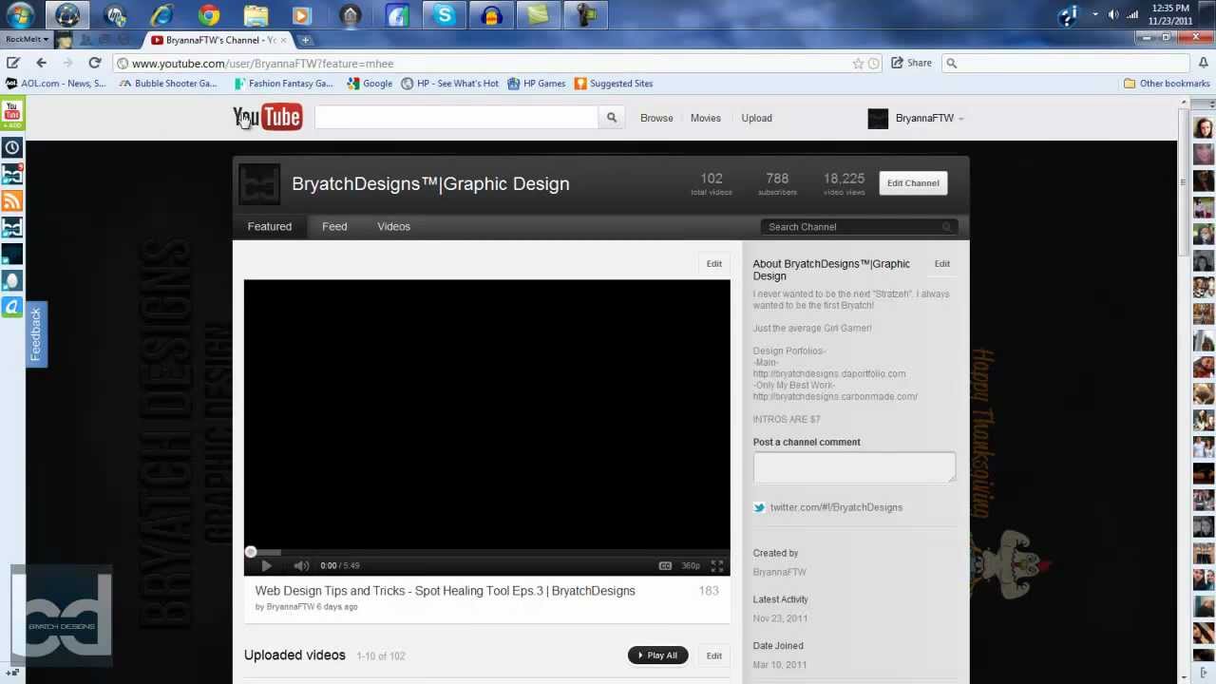
Task: Open the blue 'a' app in sidebar
Action: pos(12,307)
